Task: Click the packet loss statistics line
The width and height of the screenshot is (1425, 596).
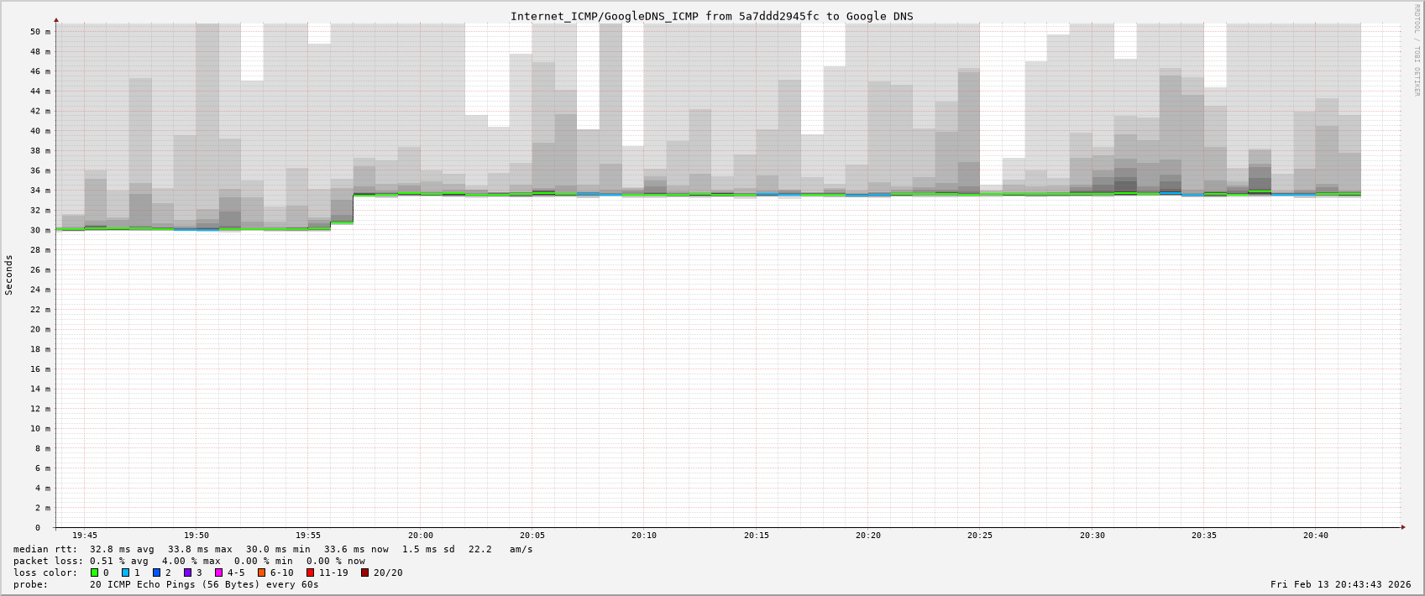Action: pyautogui.click(x=189, y=561)
